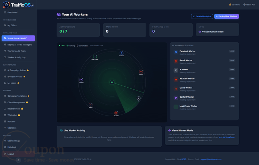The image size is (259, 165).
Task: Go to Your AI Media Team
Action: point(18,51)
